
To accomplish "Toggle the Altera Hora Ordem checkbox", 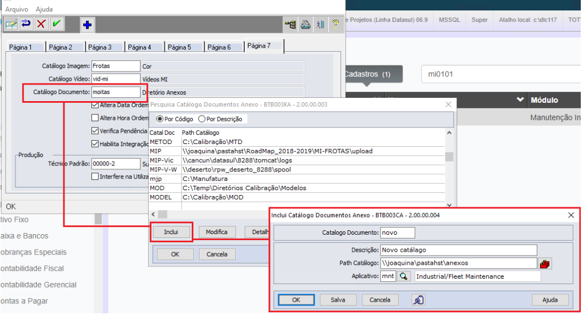I will click(x=95, y=118).
